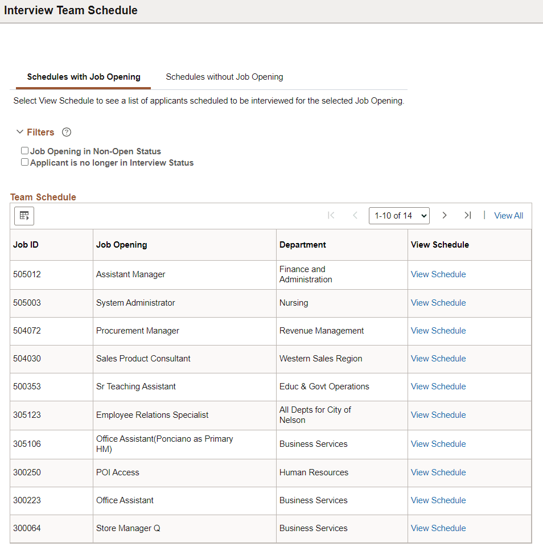
Task: Click the Procurement Manager job opening cell
Action: 184,331
